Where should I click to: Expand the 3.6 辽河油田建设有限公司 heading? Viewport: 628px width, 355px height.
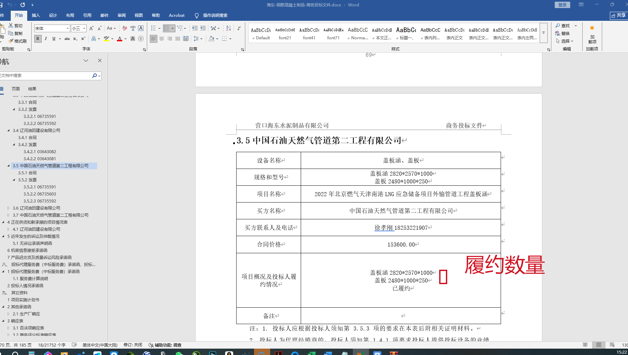click(x=9, y=208)
